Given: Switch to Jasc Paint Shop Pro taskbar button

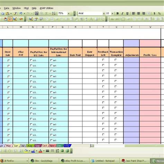Looking at the screenshot, I should (x=134, y=161).
